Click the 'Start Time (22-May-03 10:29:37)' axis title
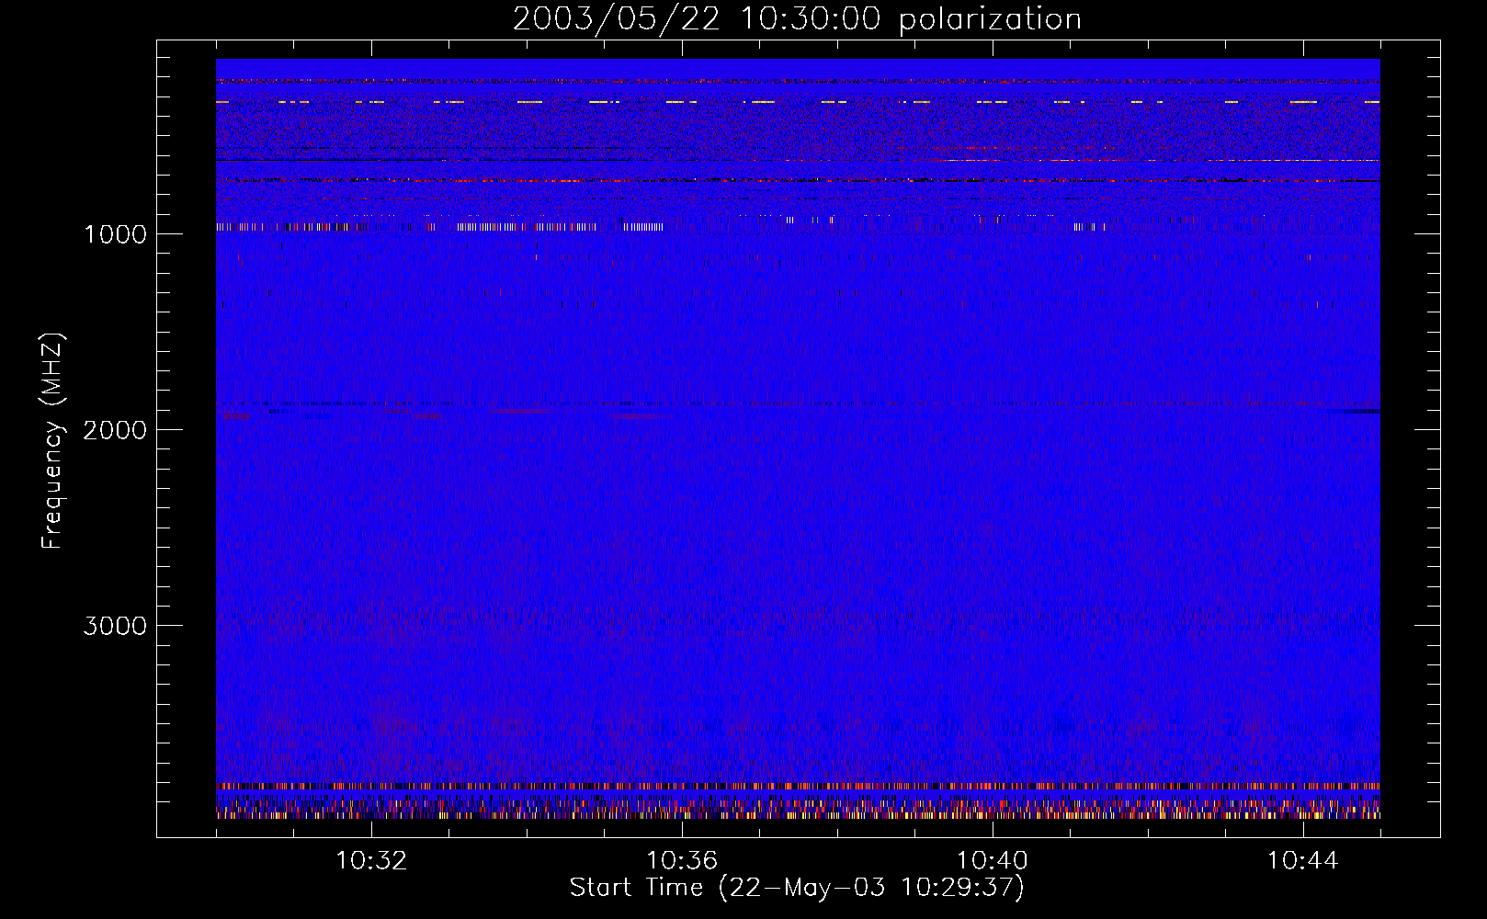Viewport: 1487px width, 919px height. click(797, 888)
